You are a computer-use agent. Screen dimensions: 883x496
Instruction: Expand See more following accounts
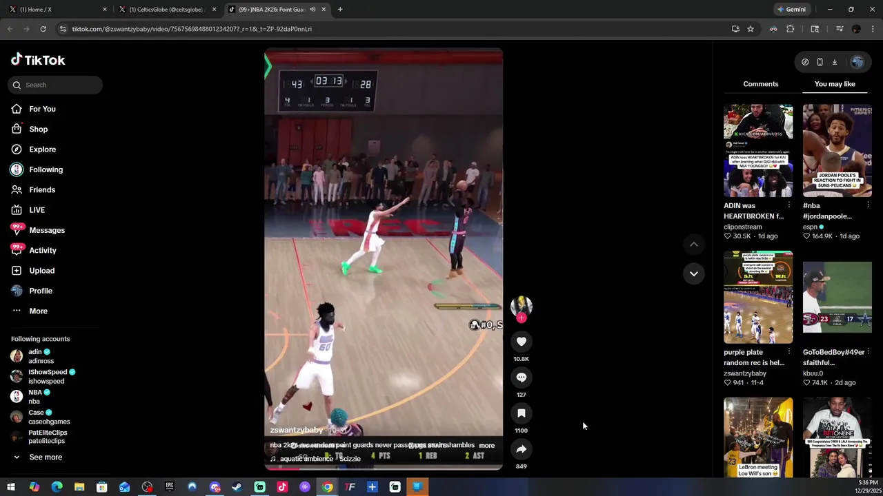(38, 457)
